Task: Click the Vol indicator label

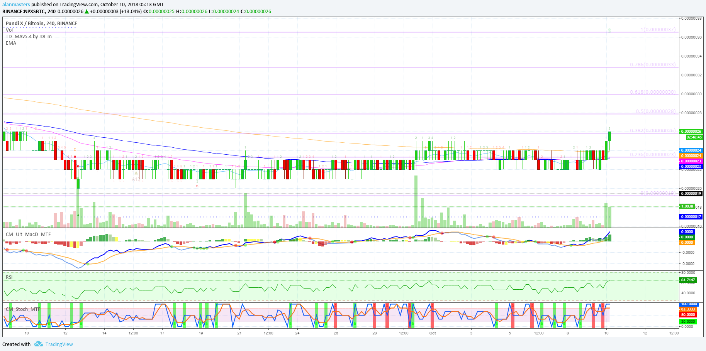Action: click(x=9, y=30)
